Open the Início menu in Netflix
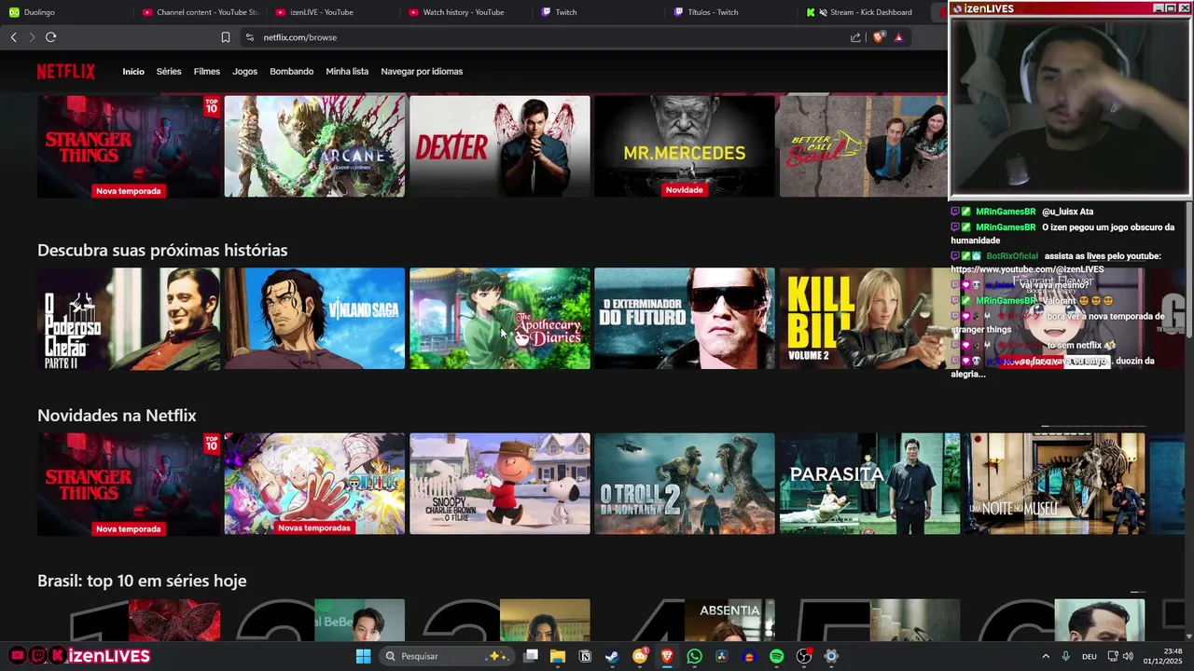 click(x=133, y=72)
